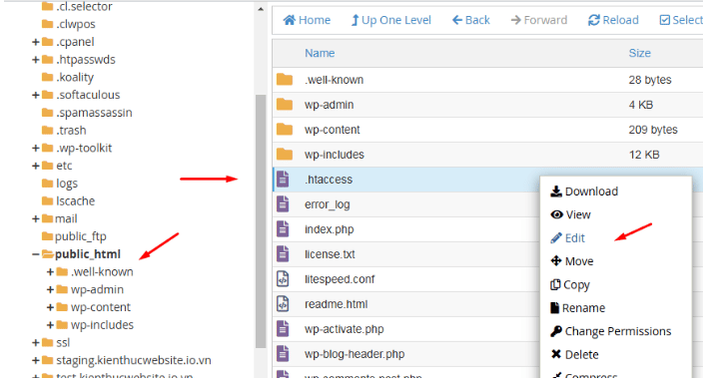Sort files by the Size column header
709x385 pixels.
639,53
